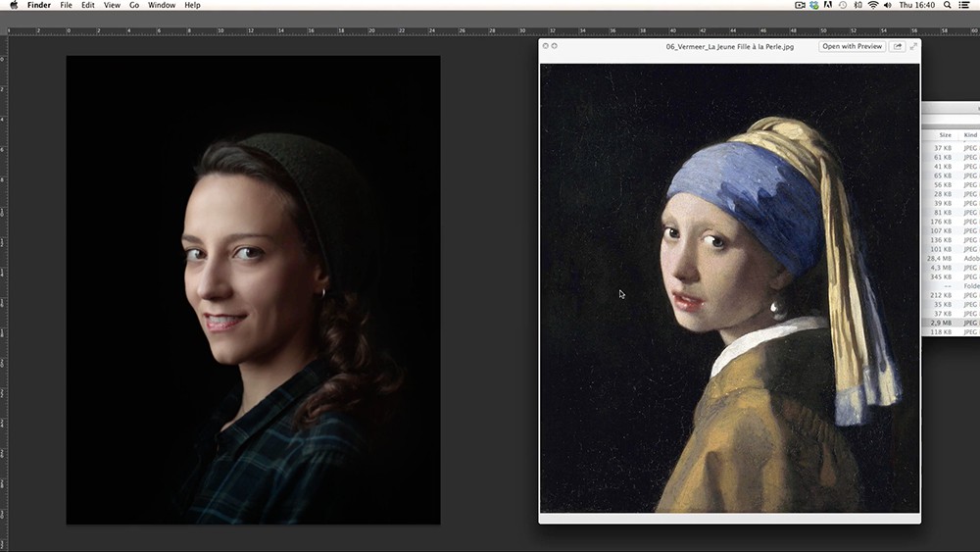The width and height of the screenshot is (980, 552).
Task: Click the Open with Preview button
Action: point(852,46)
